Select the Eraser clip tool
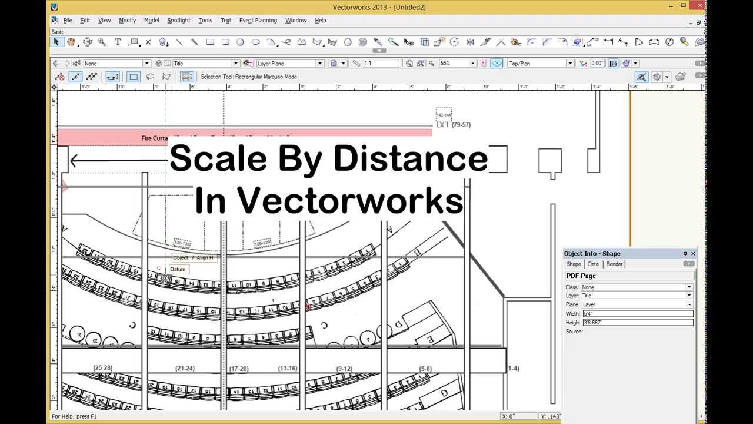The width and height of the screenshot is (753, 424). [577, 42]
